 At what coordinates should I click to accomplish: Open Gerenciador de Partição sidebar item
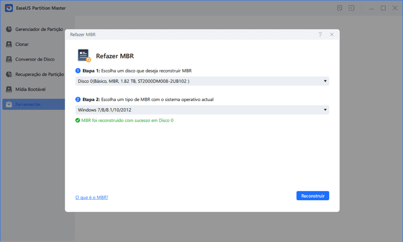(34, 29)
